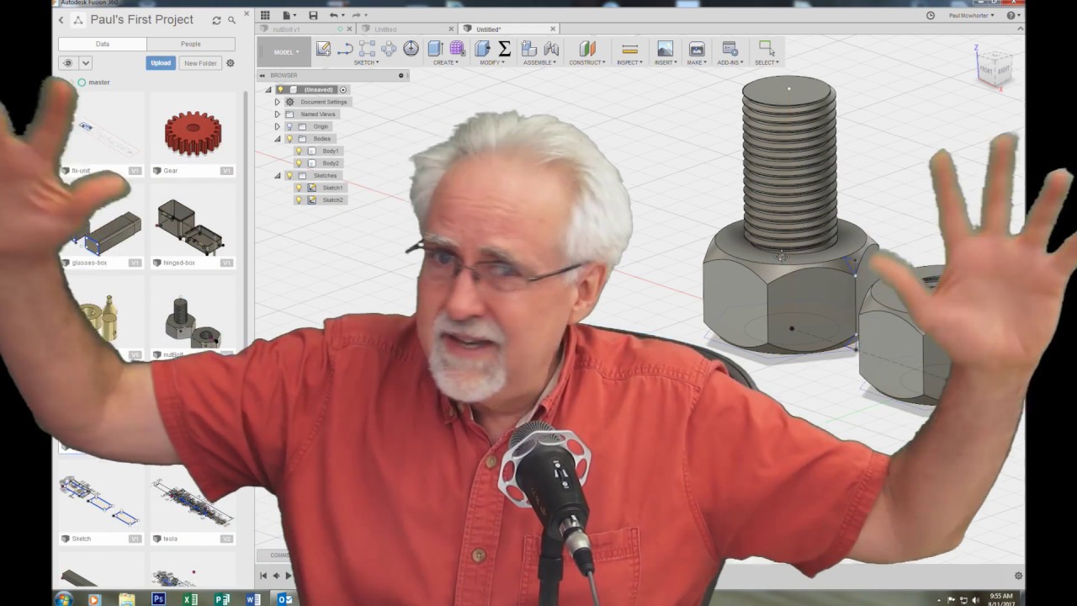Collapse the Sketches folder
Screen dimensions: 1077x606
point(277,175)
